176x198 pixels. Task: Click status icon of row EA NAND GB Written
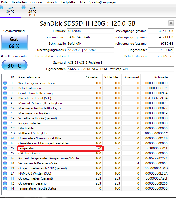click(x=5, y=173)
